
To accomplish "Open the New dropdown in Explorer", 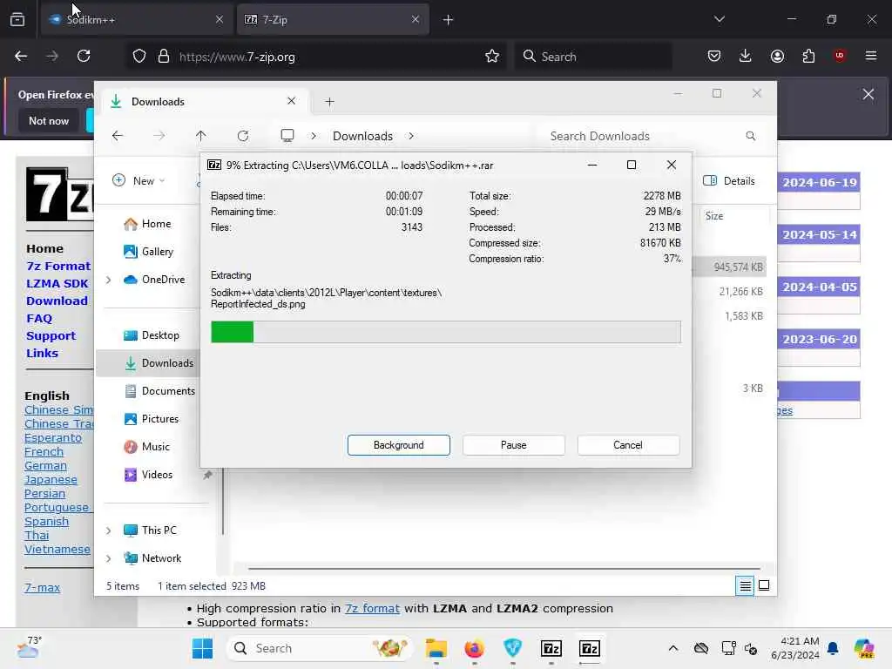I will click(x=139, y=180).
